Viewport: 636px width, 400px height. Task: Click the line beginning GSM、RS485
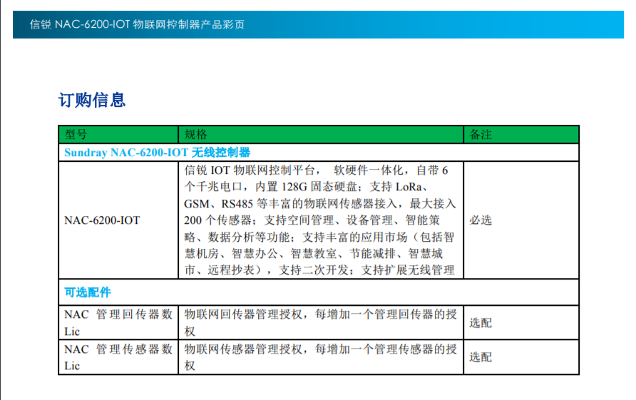pyautogui.click(x=320, y=204)
